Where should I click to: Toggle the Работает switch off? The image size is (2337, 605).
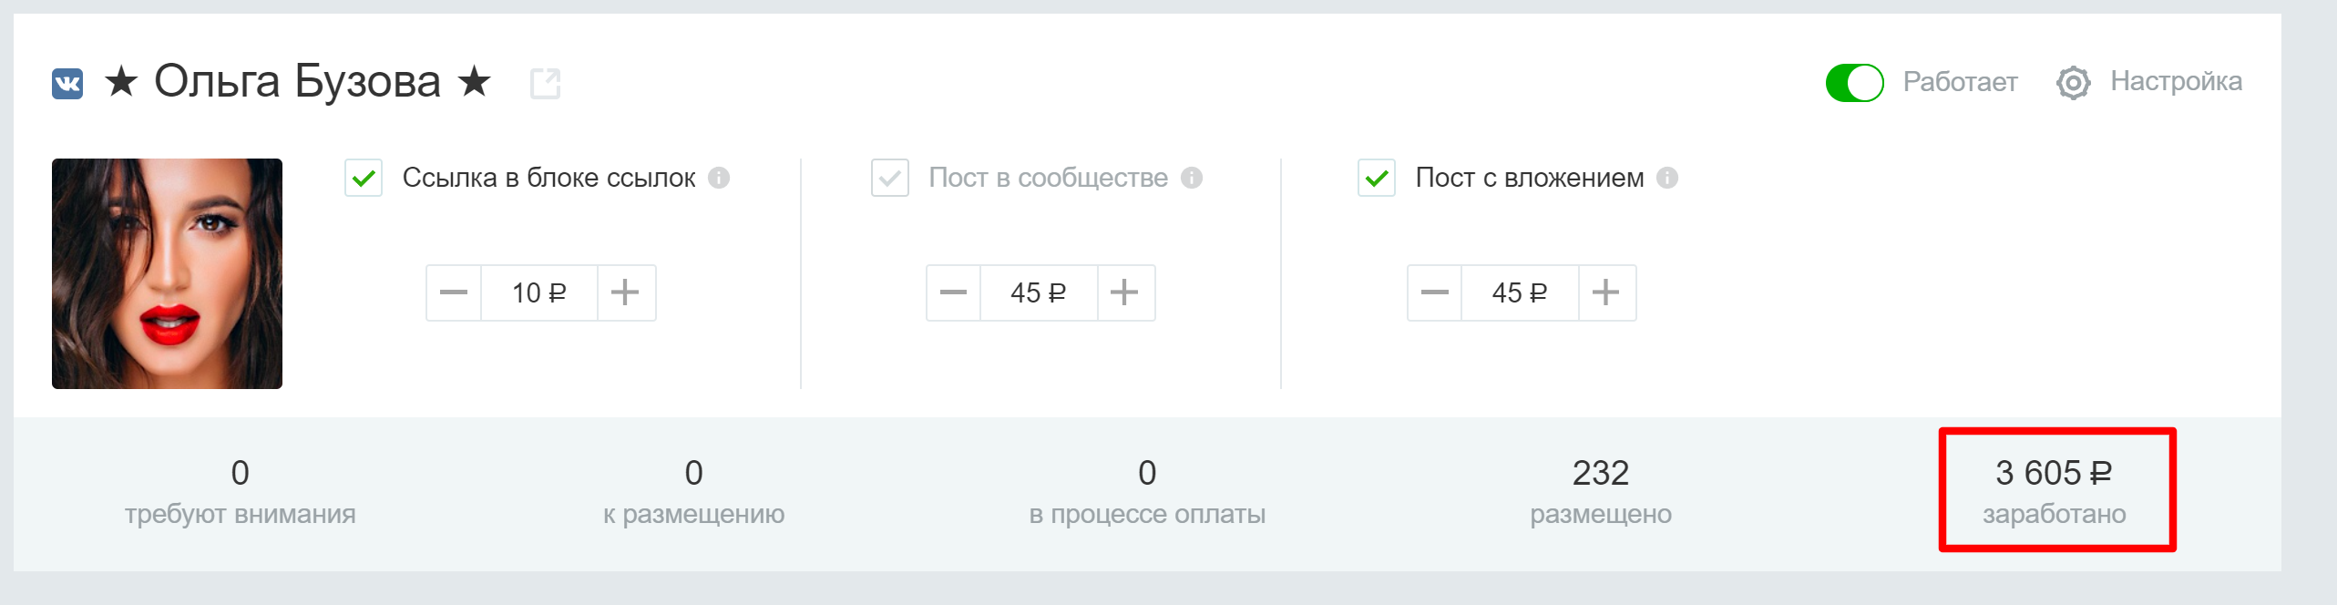click(1854, 83)
